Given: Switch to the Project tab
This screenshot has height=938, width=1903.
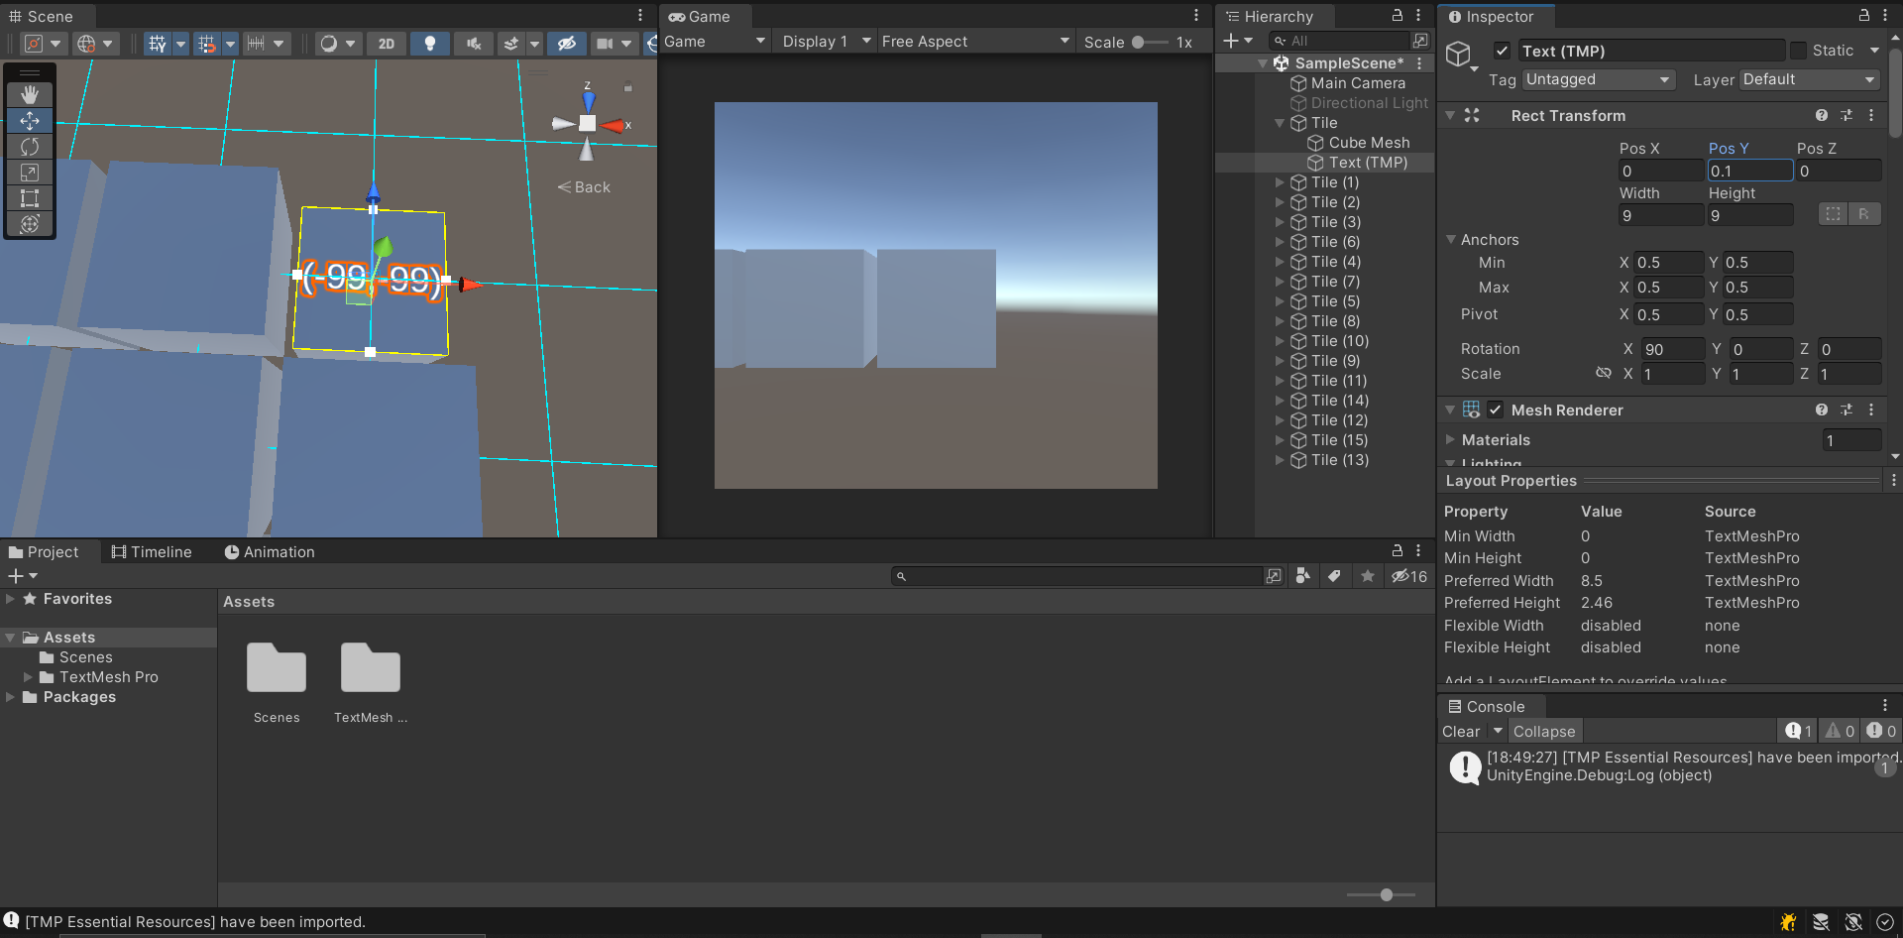Looking at the screenshot, I should pos(44,552).
